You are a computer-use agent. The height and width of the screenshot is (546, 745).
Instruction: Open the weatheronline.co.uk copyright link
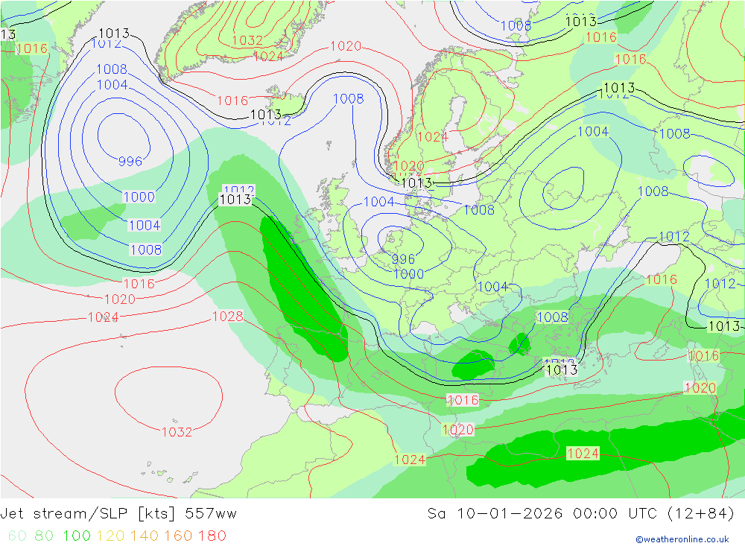[682, 539]
